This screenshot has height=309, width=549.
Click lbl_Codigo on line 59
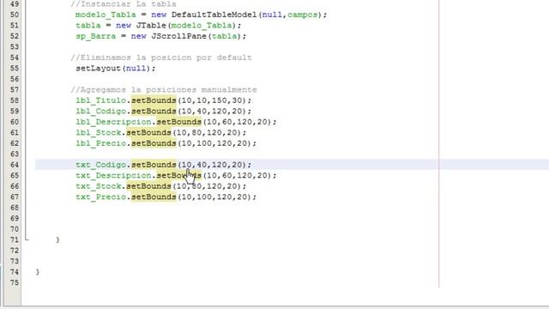tap(101, 111)
